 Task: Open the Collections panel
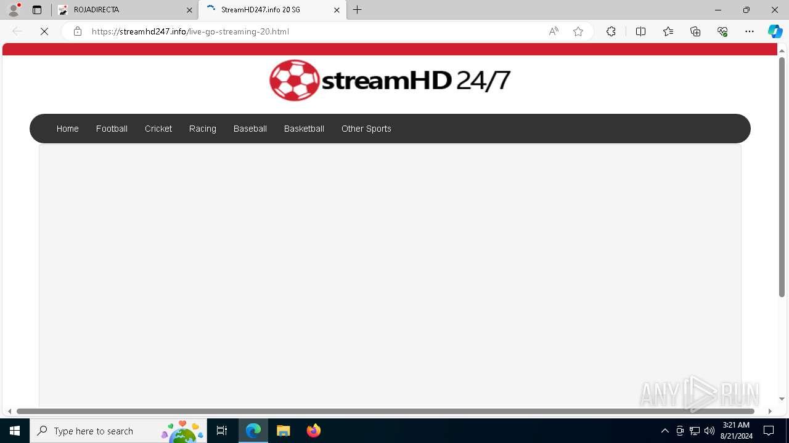(x=695, y=31)
